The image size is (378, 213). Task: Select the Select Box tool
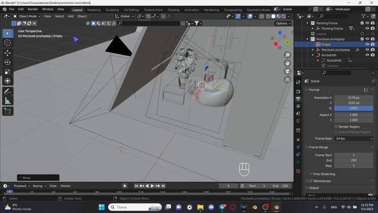[8, 34]
